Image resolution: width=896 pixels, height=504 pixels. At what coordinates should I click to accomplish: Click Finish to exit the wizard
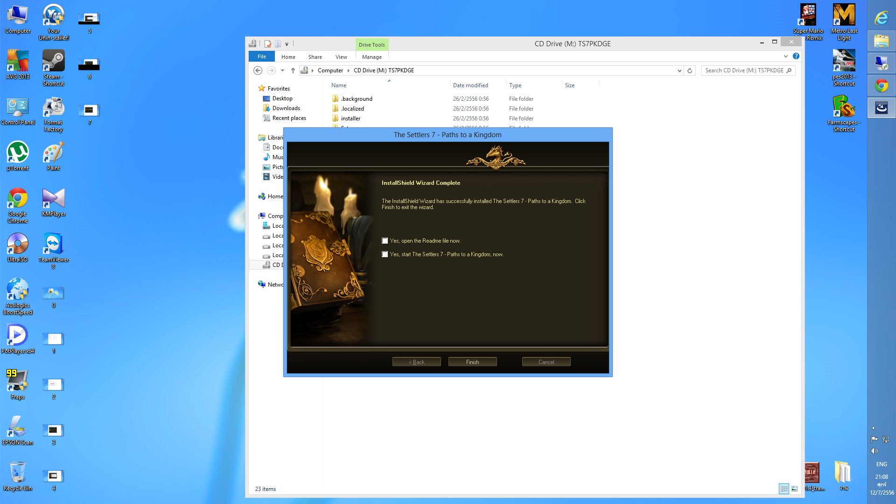pos(472,362)
